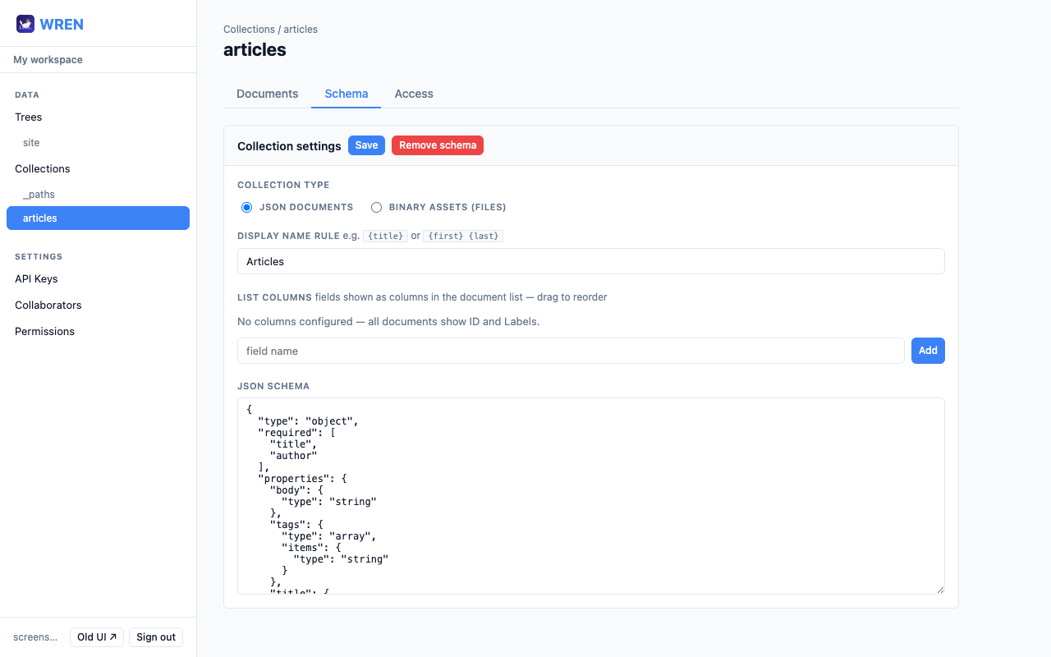
Task: Select the articles collection in the sidebar
Action: [x=98, y=218]
